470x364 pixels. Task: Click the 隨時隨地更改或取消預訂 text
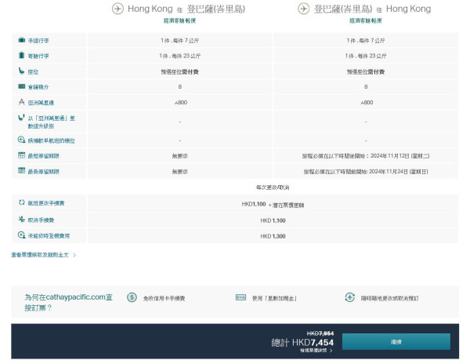389,298
